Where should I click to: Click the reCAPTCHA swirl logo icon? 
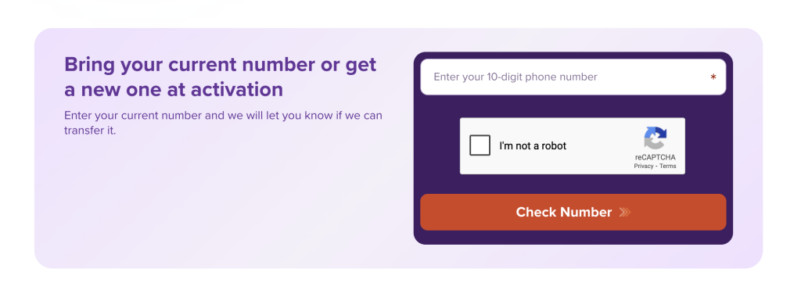click(655, 138)
